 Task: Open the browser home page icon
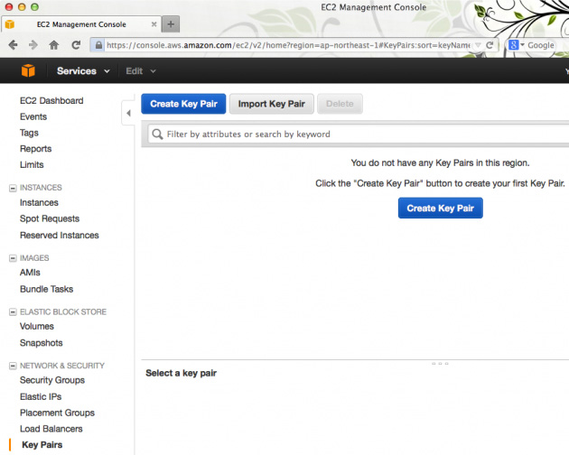[54, 45]
